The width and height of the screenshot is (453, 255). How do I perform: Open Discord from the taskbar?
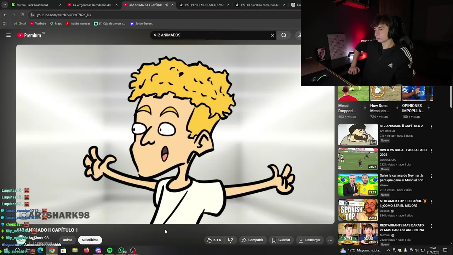click(98, 250)
